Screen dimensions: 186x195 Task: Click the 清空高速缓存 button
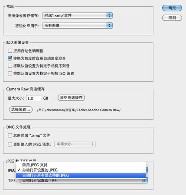pyautogui.click(x=71, y=98)
